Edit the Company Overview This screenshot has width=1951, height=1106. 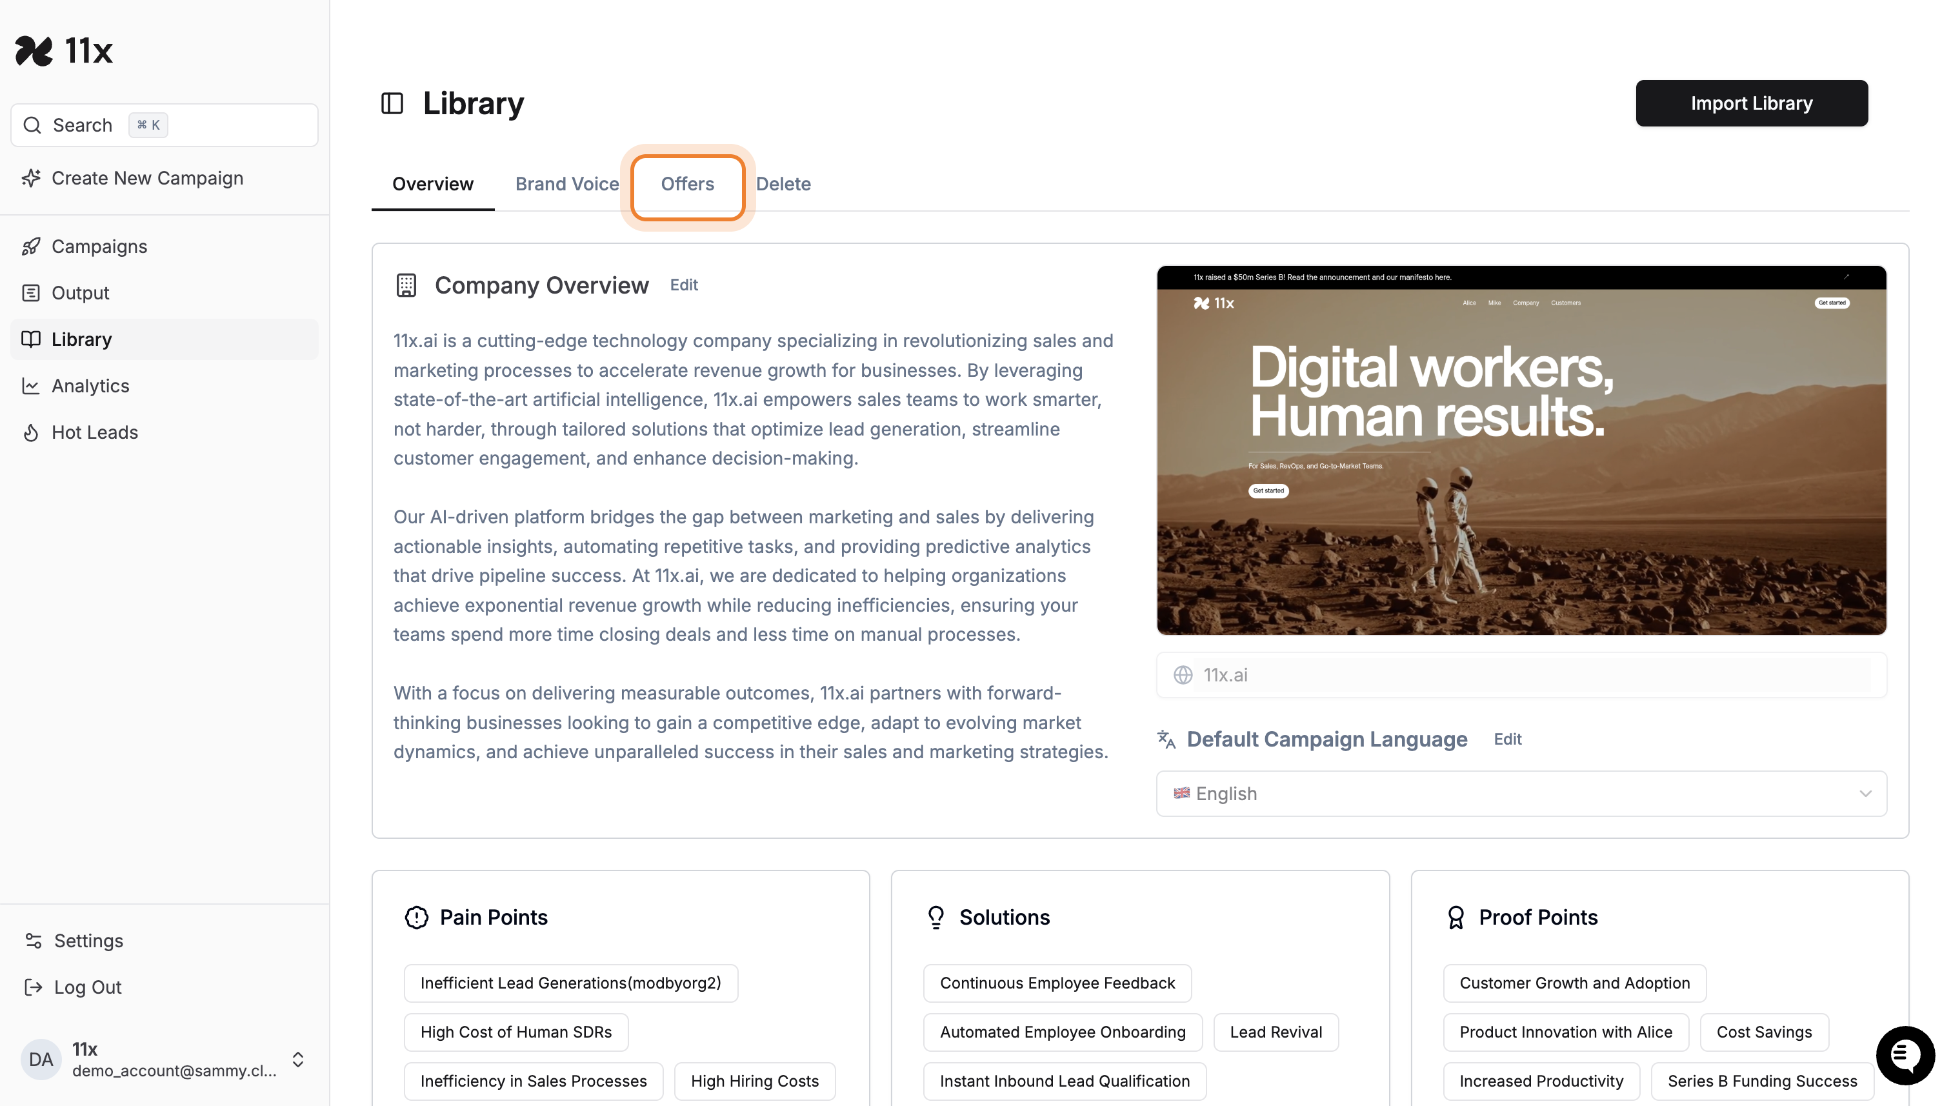pos(683,285)
